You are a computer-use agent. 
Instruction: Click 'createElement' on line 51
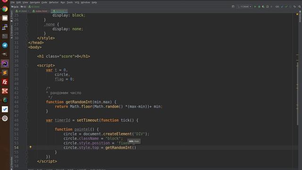tap(117, 134)
